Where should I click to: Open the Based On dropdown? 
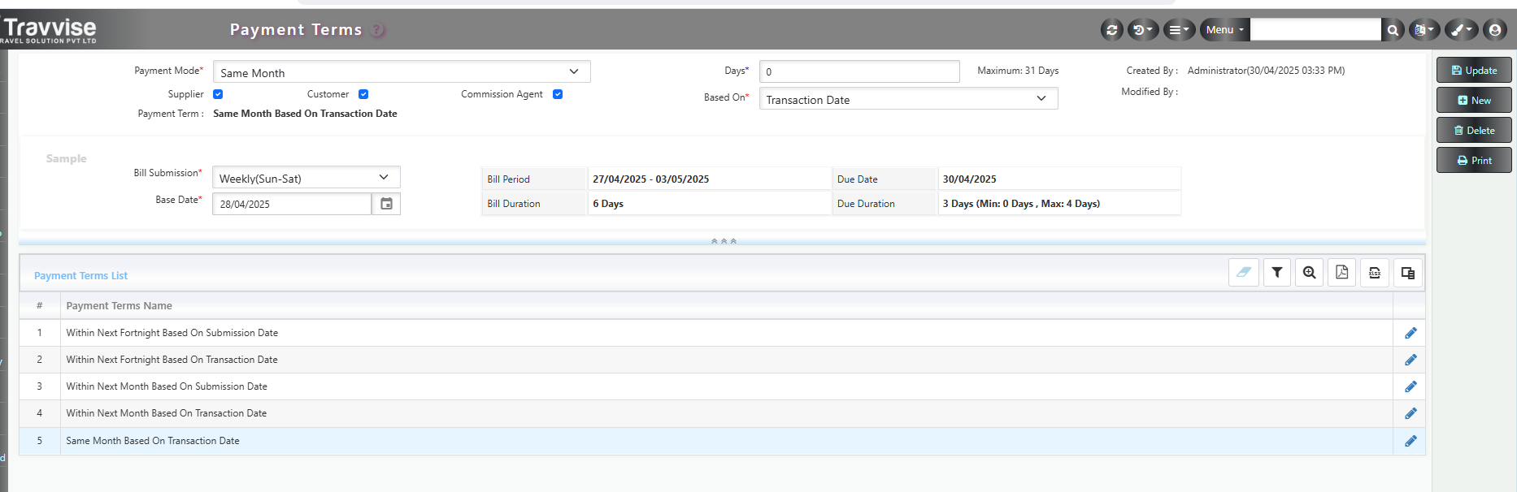coord(908,99)
